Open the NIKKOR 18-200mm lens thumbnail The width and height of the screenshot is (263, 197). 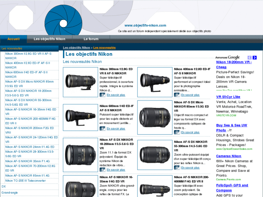pyautogui.click(x=81, y=155)
